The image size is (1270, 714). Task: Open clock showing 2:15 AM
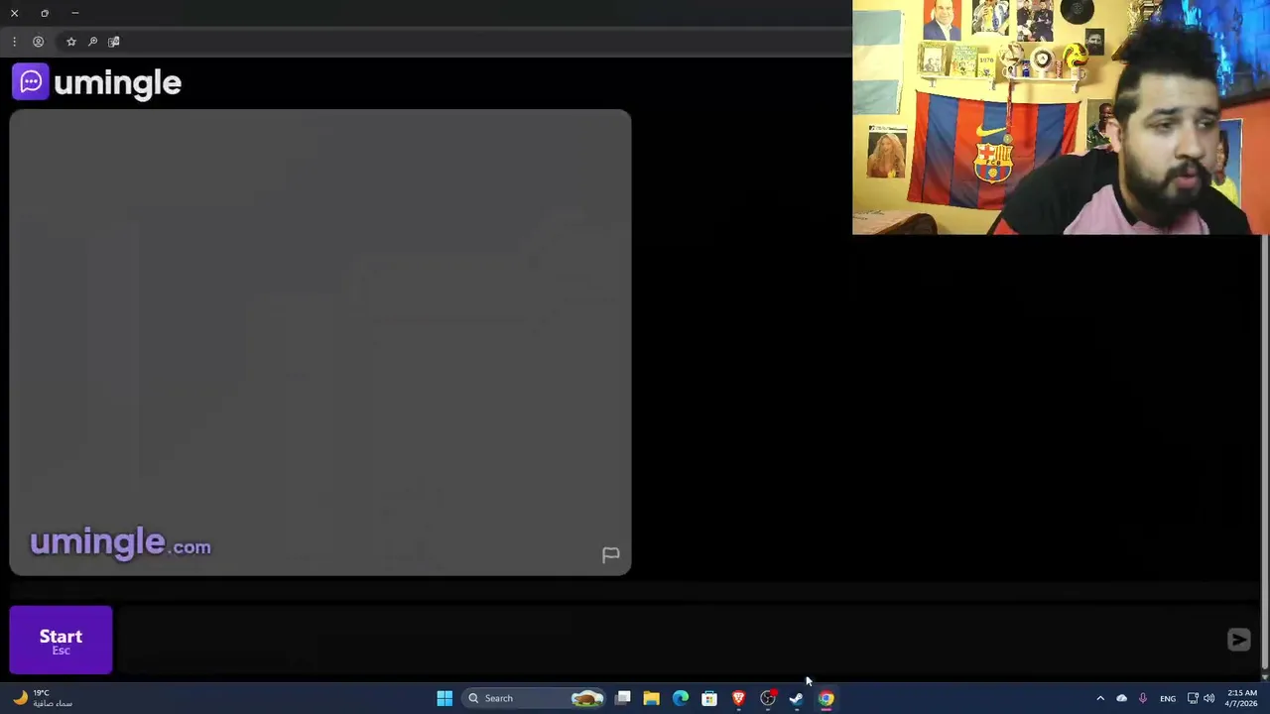click(1242, 698)
